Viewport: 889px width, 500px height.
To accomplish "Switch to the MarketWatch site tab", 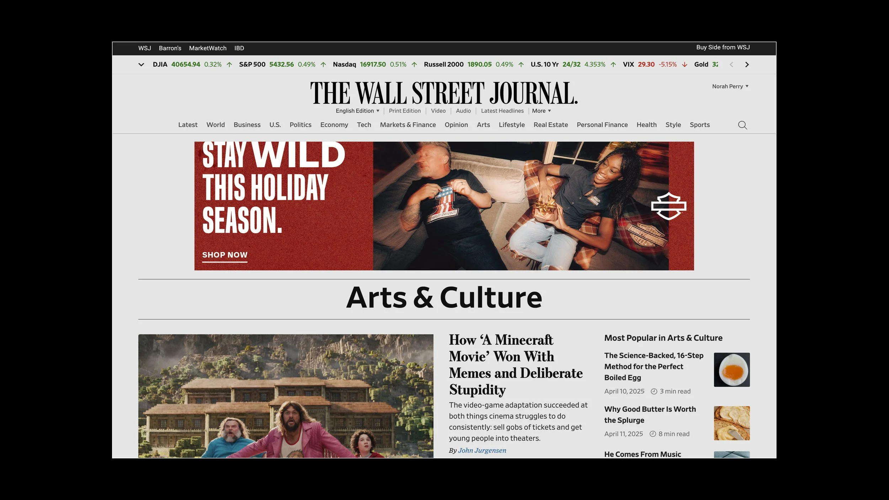I will pos(208,48).
